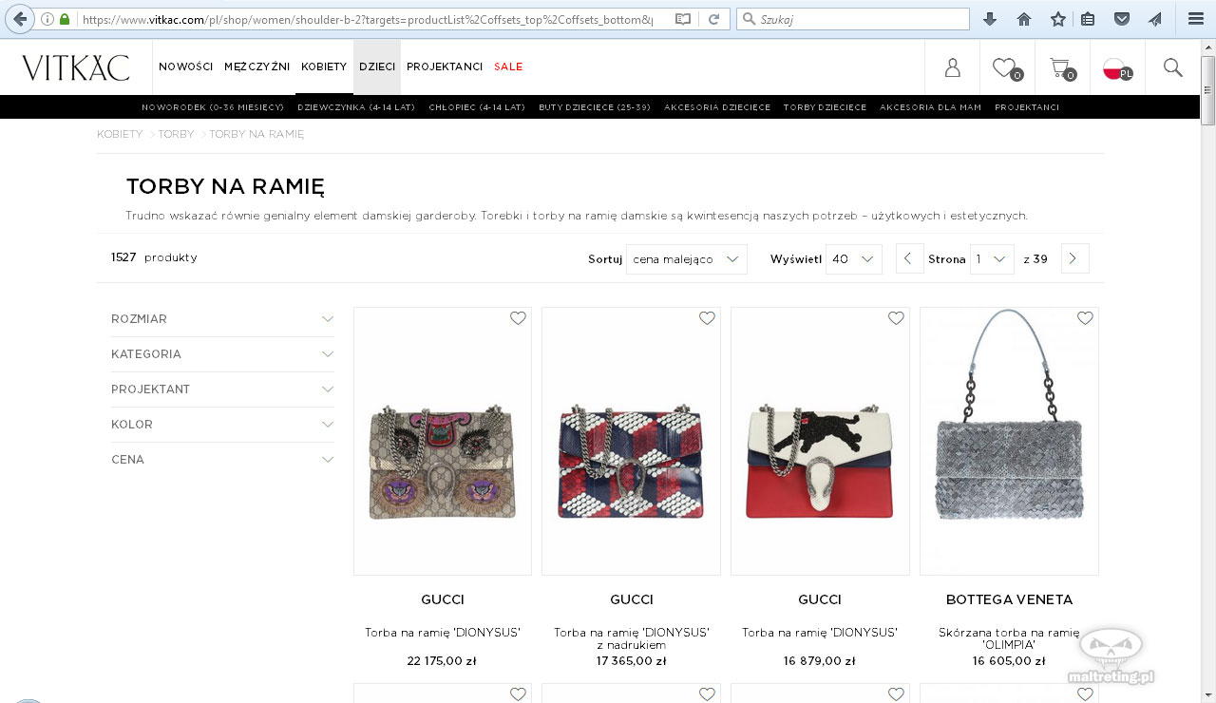Expand the KOLOR filter
Screen dimensions: 1216x703
(x=222, y=425)
